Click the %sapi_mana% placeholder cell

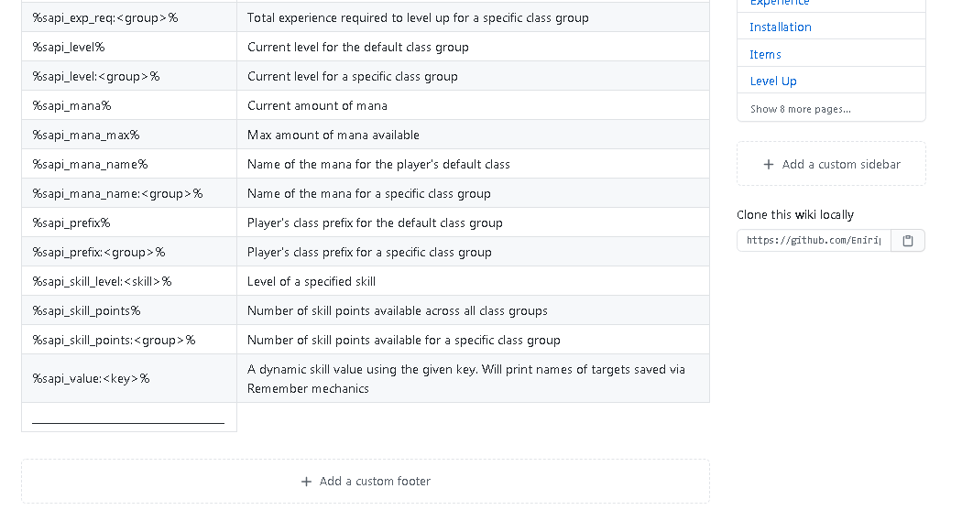(x=71, y=105)
